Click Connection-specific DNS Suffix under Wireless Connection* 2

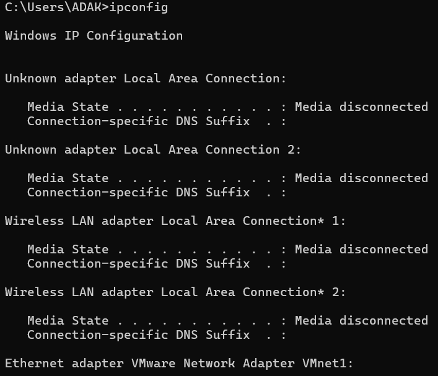(139, 335)
